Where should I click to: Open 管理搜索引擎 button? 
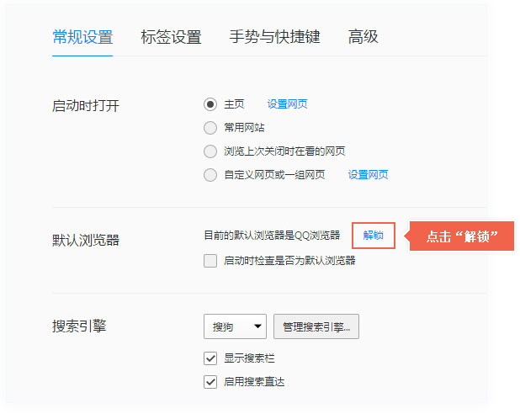coord(316,326)
